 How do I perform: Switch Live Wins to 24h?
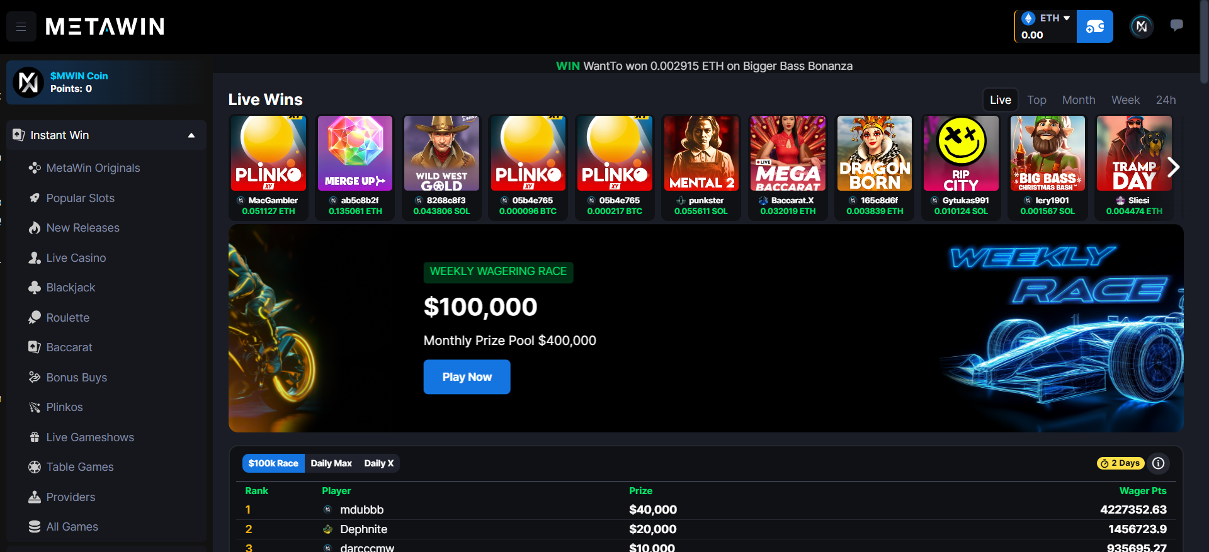tap(1165, 100)
